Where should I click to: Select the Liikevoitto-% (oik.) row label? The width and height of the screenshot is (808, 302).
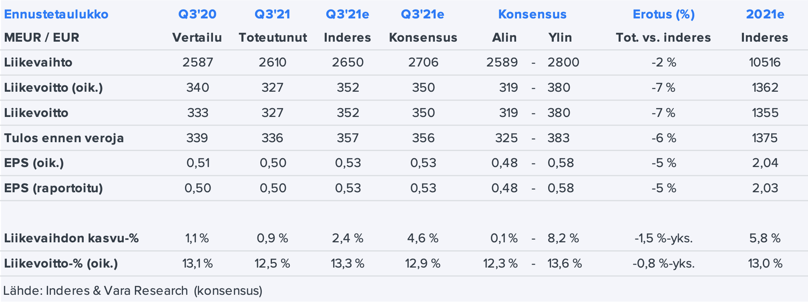point(61,264)
